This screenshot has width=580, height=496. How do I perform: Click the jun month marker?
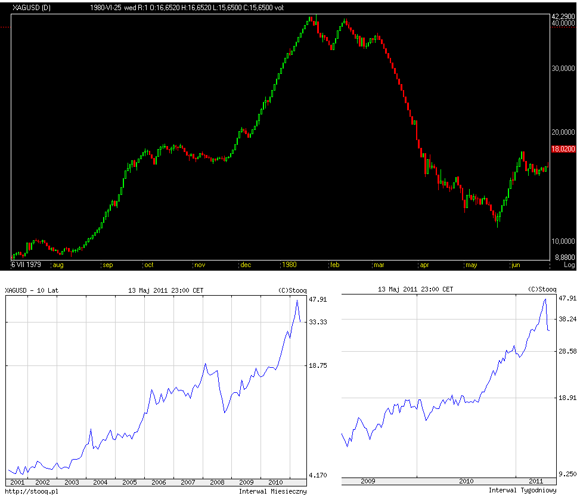(x=516, y=265)
